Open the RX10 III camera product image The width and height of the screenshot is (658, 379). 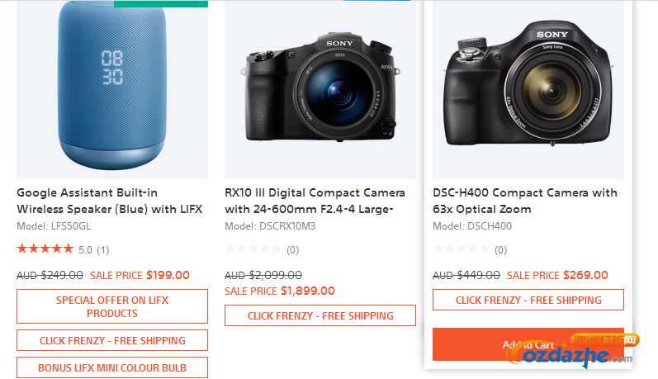[320, 90]
